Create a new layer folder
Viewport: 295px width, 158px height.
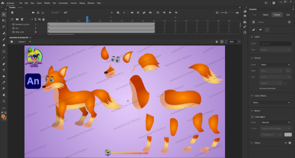click(17, 19)
